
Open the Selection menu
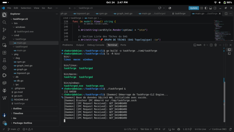(x=26, y=8)
